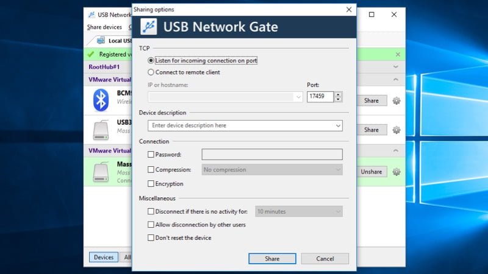Select the Devices view button

point(104,257)
